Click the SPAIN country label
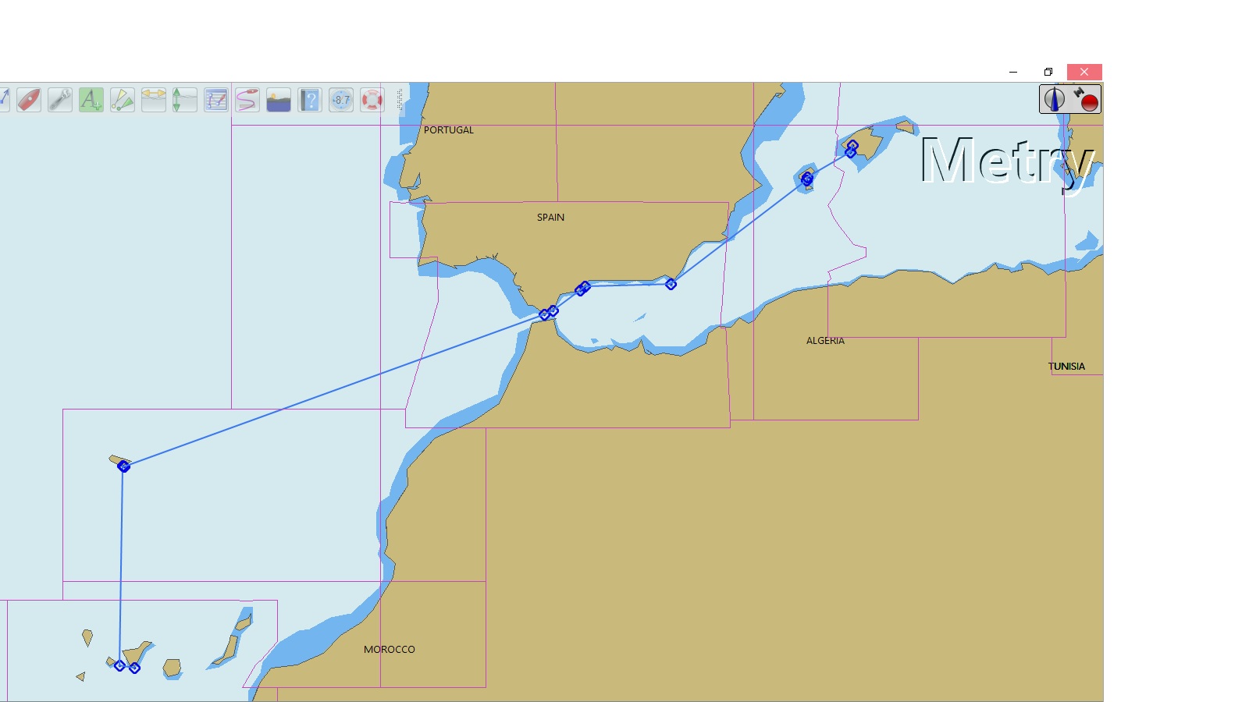The image size is (1249, 702). [550, 218]
